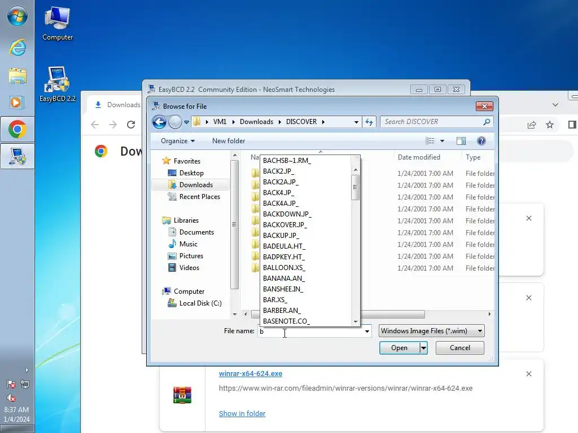Click Show in folder link in Chrome
The image size is (578, 433).
click(242, 413)
